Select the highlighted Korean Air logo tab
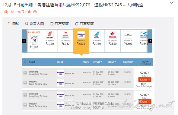178x115 pixels. (x=81, y=35)
